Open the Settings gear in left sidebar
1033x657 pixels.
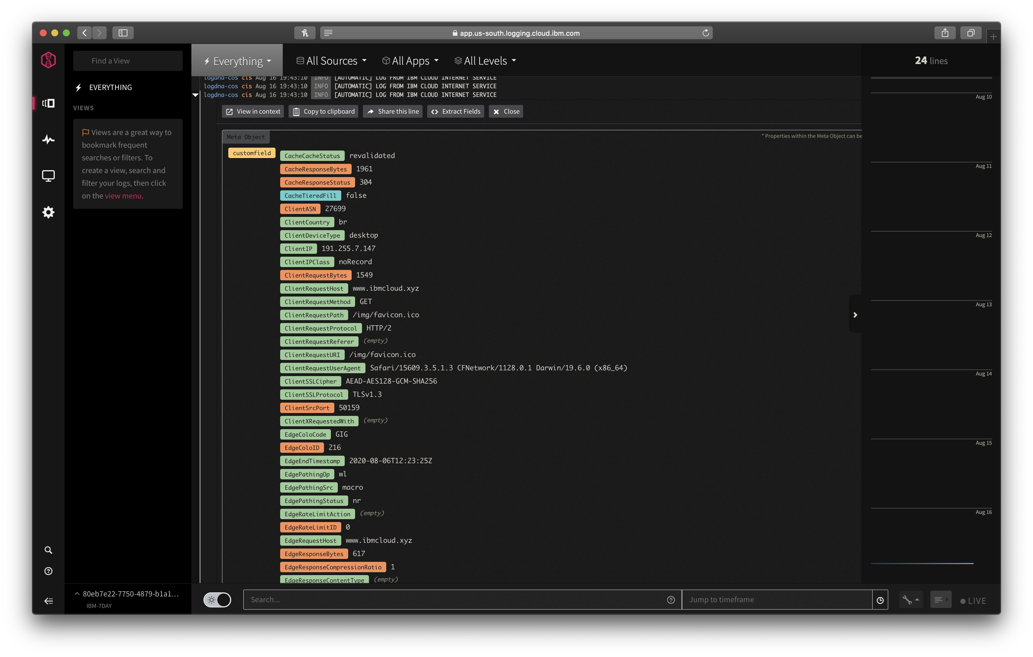(48, 212)
